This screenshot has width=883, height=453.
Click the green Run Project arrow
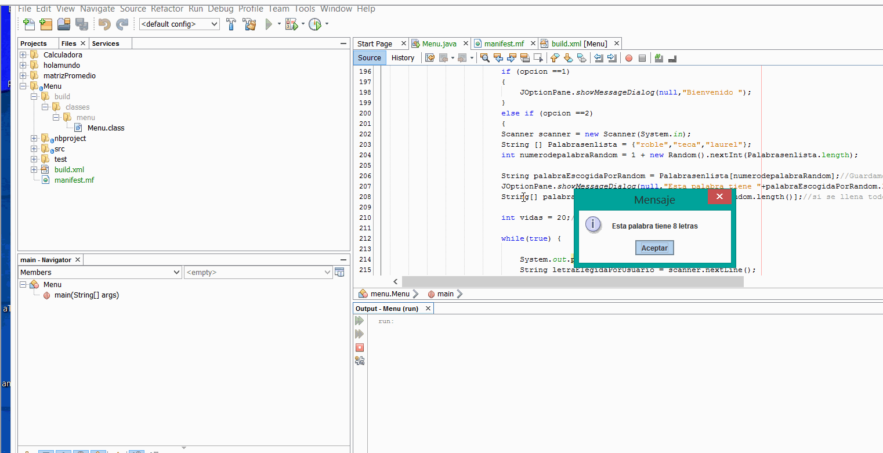[269, 24]
